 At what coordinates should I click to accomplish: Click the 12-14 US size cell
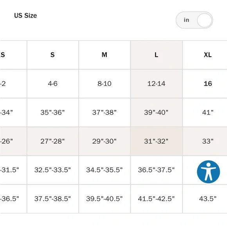click(x=156, y=84)
